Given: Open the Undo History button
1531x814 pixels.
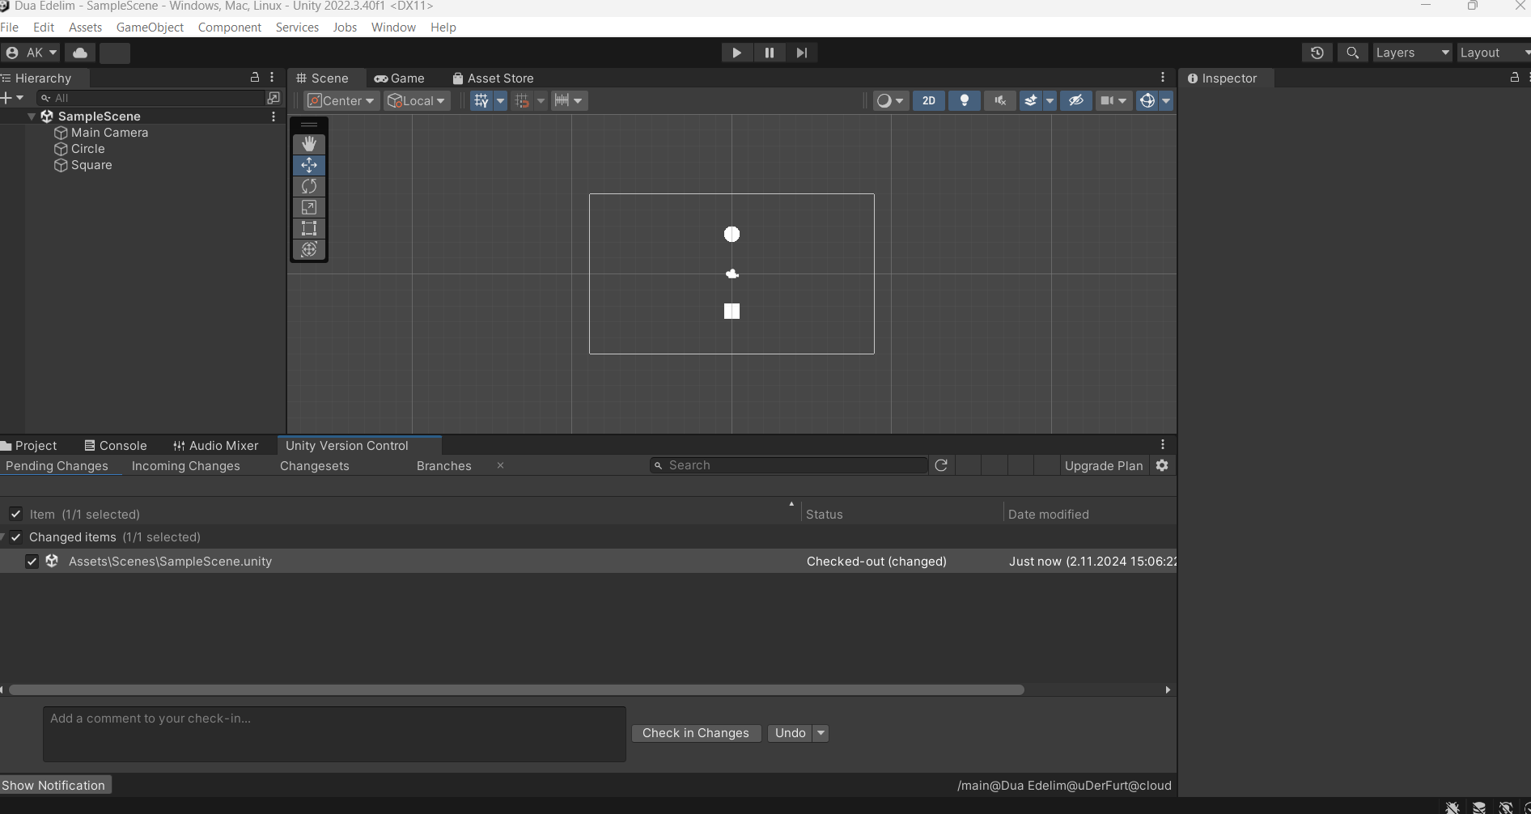Looking at the screenshot, I should point(1317,53).
